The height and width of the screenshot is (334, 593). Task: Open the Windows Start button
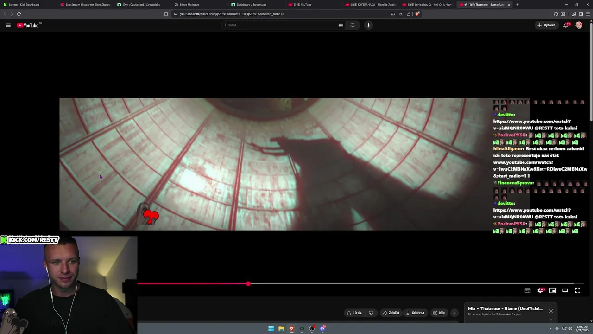[x=271, y=328]
